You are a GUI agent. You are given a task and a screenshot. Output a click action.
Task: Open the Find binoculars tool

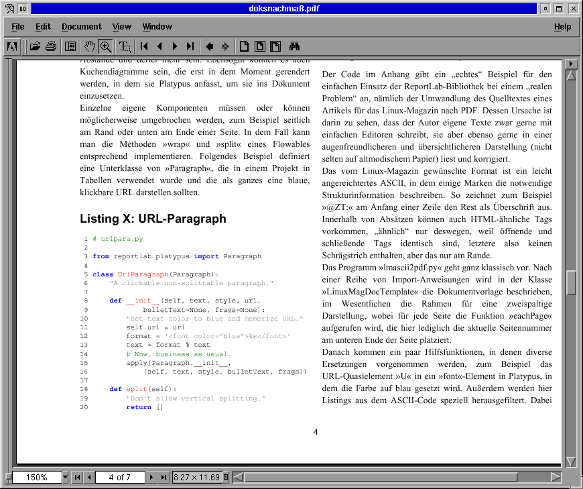pyautogui.click(x=294, y=47)
